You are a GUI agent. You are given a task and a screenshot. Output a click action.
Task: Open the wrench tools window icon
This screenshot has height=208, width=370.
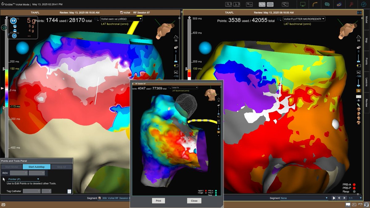tap(285, 4)
